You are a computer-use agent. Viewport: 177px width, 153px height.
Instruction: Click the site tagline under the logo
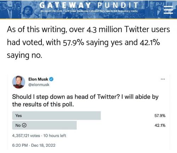(89, 11)
